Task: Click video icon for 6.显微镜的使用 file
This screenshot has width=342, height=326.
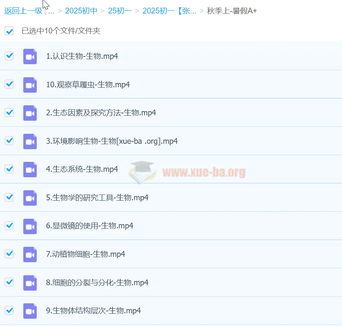Action: pos(30,226)
